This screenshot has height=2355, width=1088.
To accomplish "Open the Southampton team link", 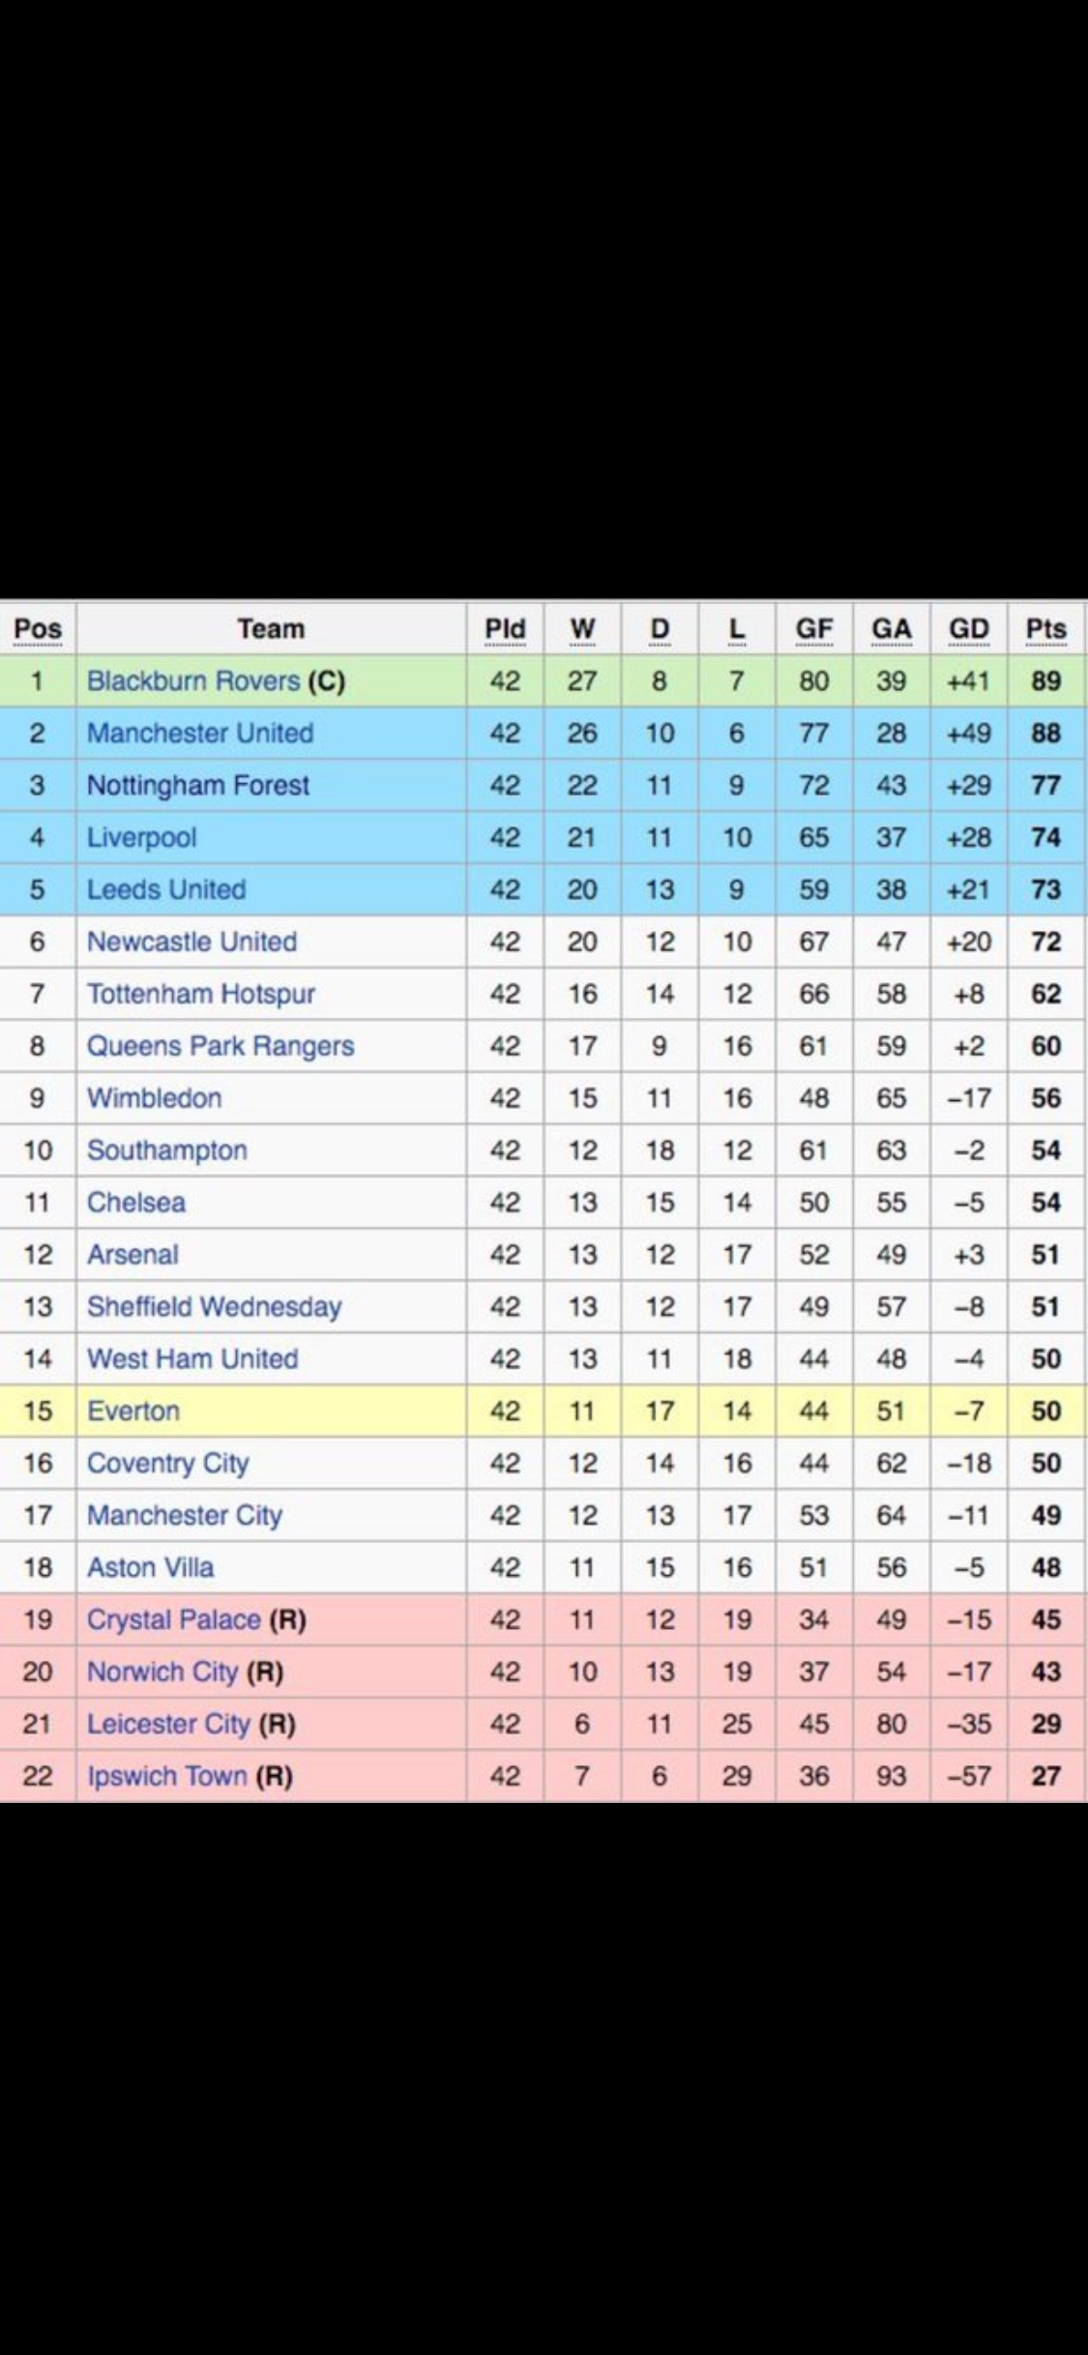I will click(167, 1150).
